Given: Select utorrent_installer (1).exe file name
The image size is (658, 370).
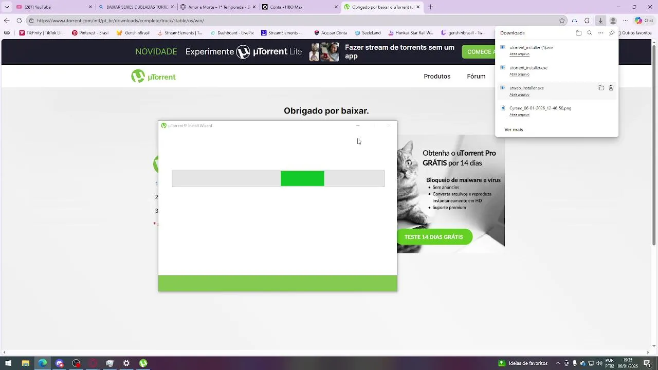Looking at the screenshot, I should click(531, 47).
